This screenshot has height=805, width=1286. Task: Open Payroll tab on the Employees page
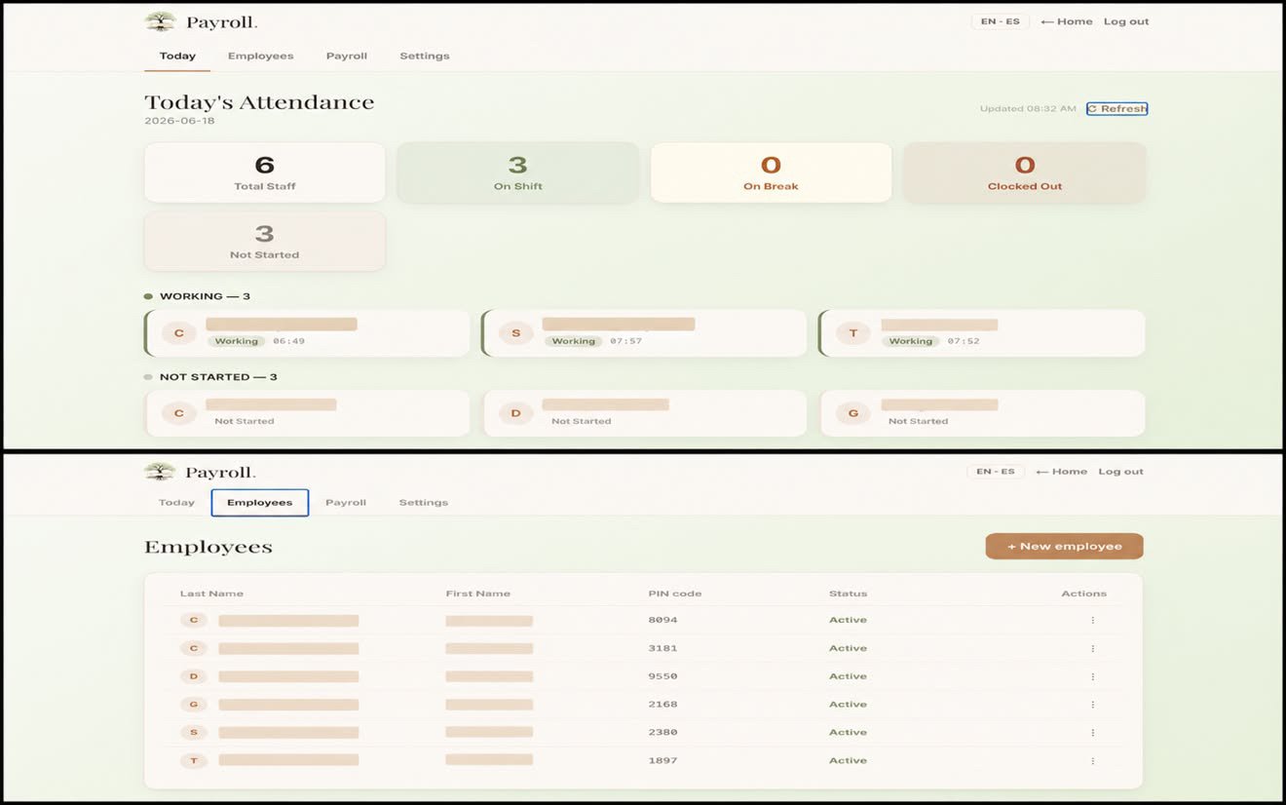346,503
